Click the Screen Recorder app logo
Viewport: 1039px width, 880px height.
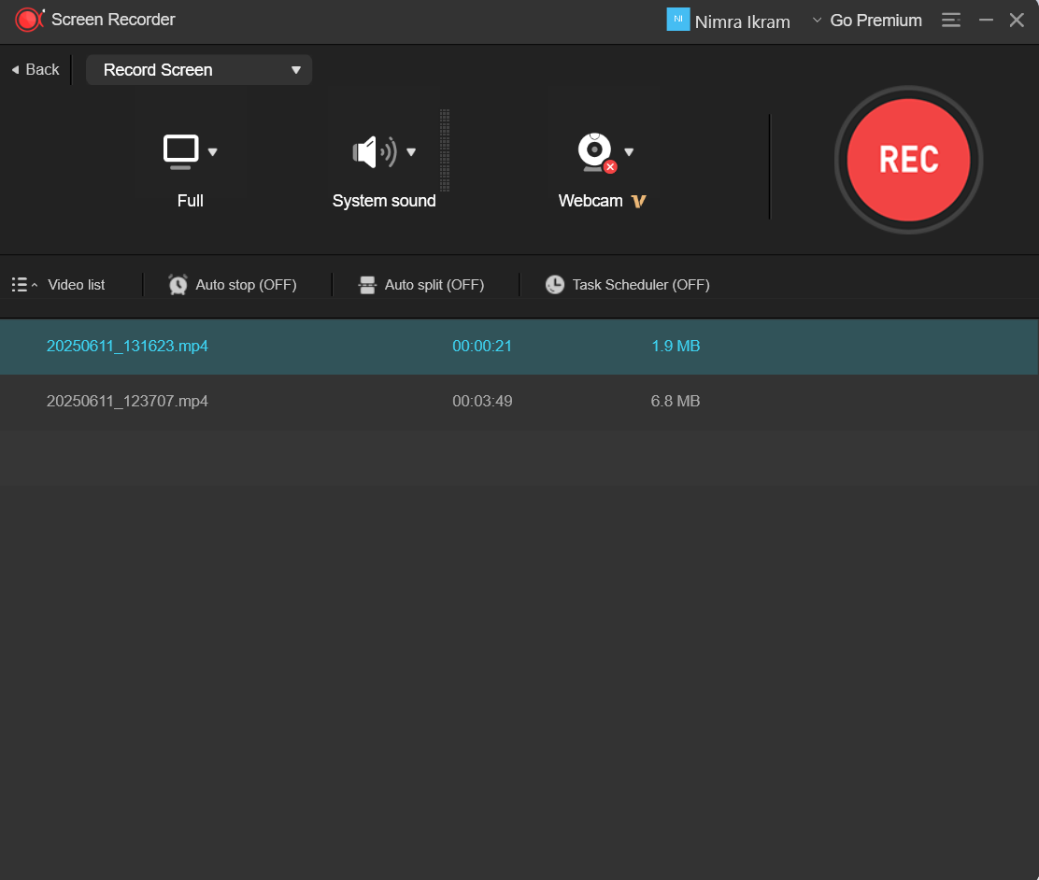point(28,20)
